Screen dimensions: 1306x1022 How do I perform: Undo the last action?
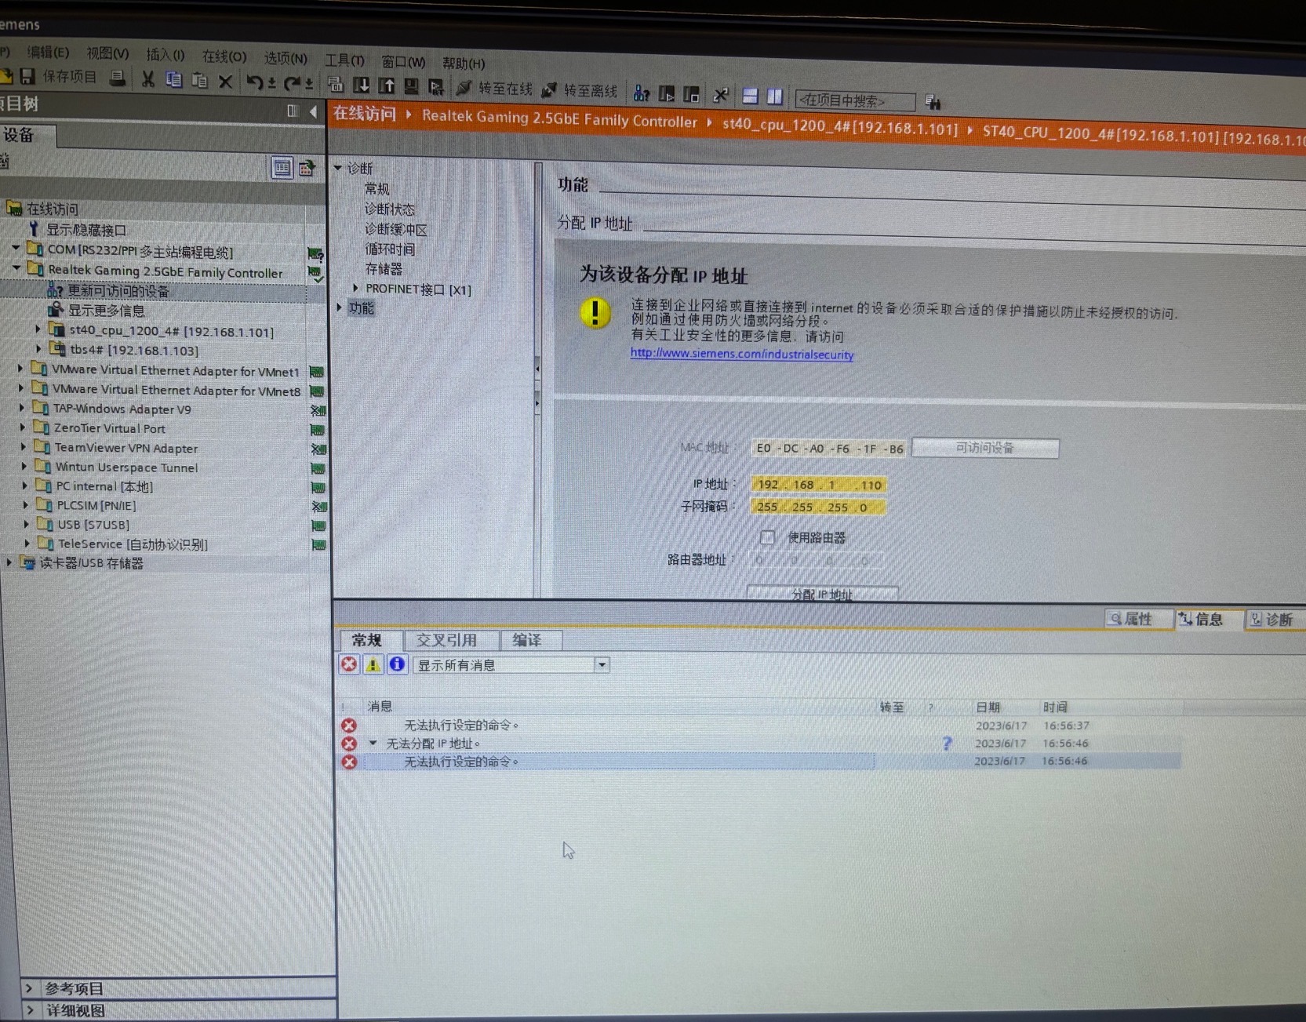(x=253, y=82)
